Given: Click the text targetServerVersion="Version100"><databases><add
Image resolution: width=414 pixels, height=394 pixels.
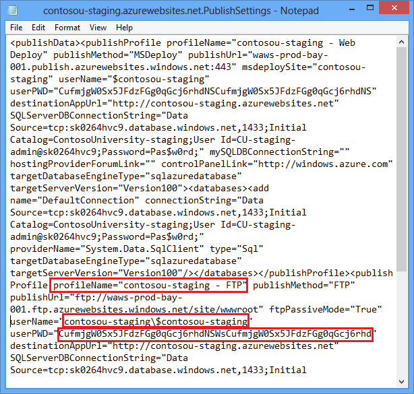Looking at the screenshot, I should [140, 189].
